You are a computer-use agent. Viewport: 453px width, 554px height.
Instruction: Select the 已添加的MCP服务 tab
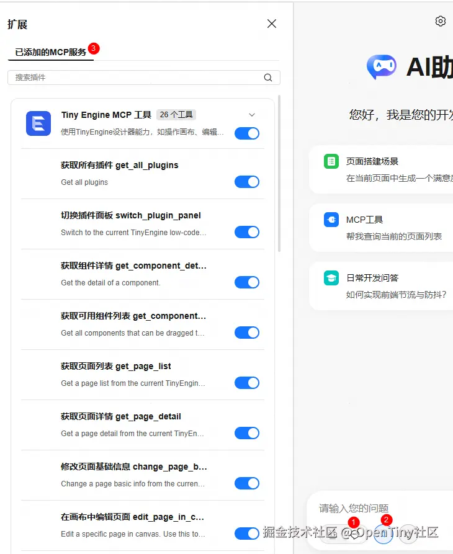click(x=50, y=52)
